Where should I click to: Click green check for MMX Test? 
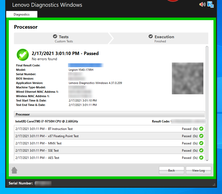[x=201, y=143]
